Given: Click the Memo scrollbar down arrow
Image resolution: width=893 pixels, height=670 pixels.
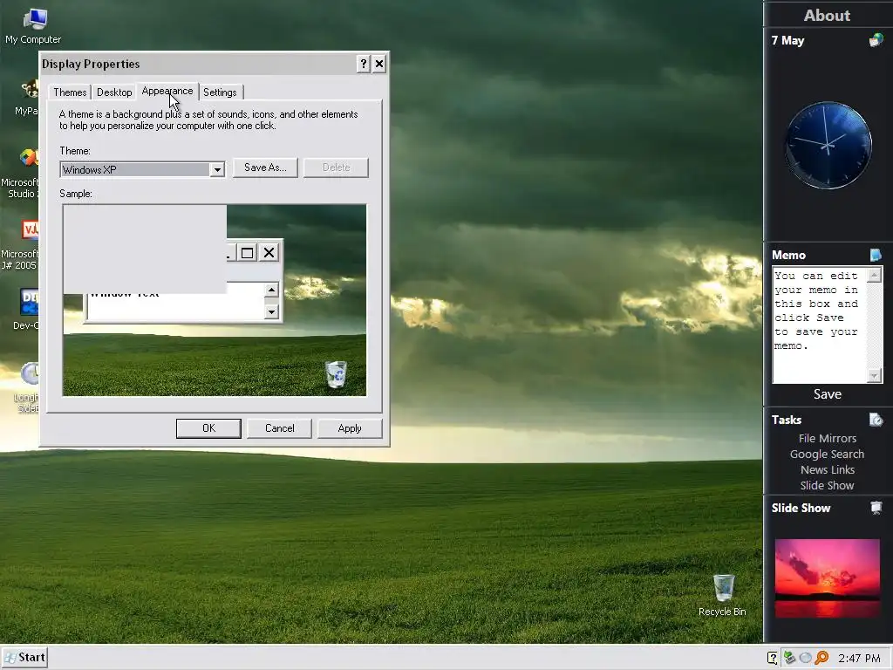Looking at the screenshot, I should (x=874, y=375).
